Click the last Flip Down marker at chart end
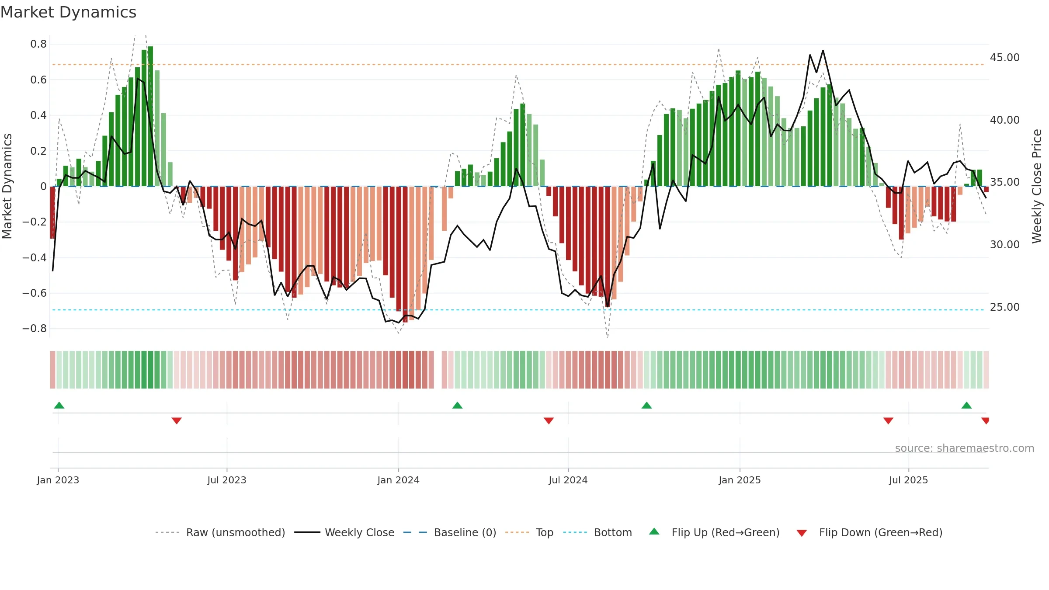 click(x=985, y=420)
